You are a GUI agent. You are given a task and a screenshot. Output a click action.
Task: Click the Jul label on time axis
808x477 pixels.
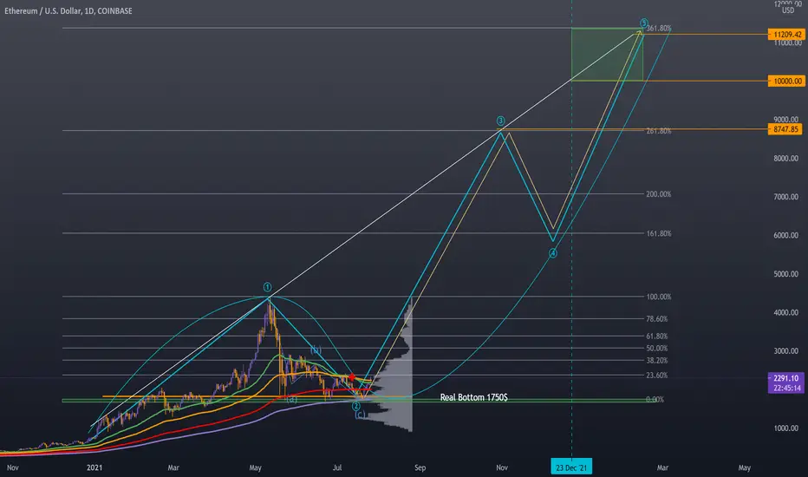tap(337, 467)
